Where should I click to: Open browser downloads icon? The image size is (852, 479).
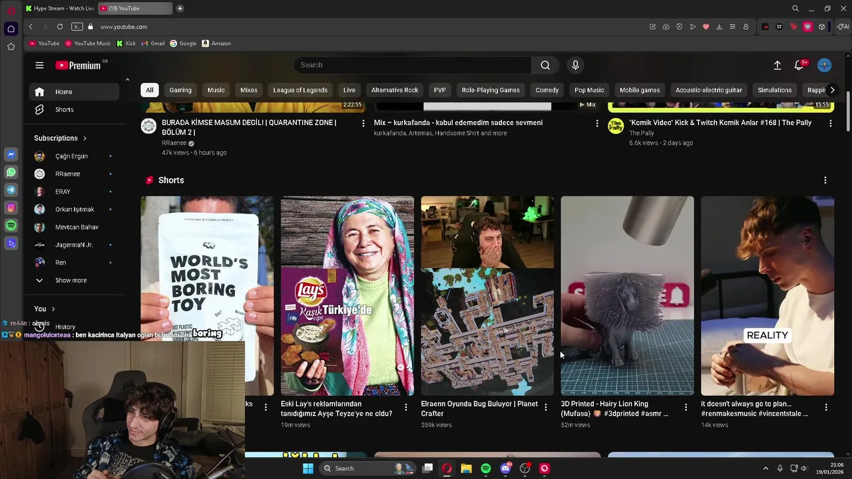(x=719, y=27)
